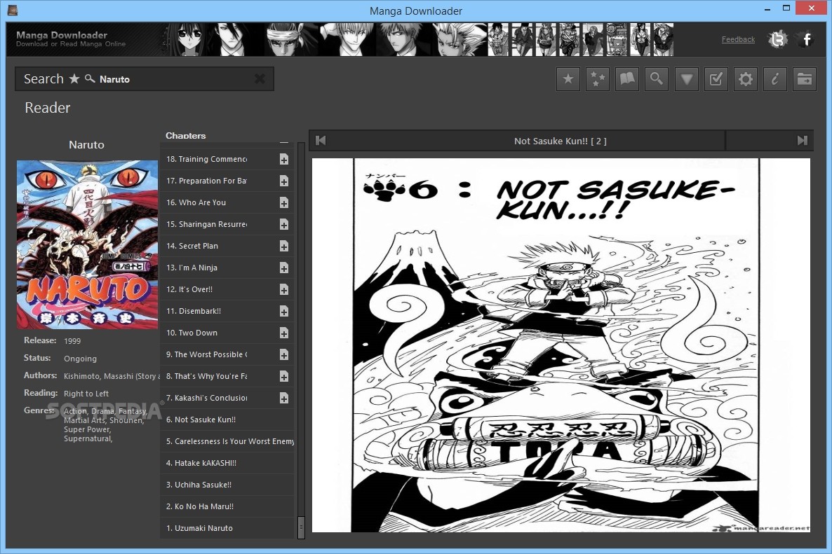Click the "Not Sasuke Kun!! [ 2 ]" page title

click(560, 141)
